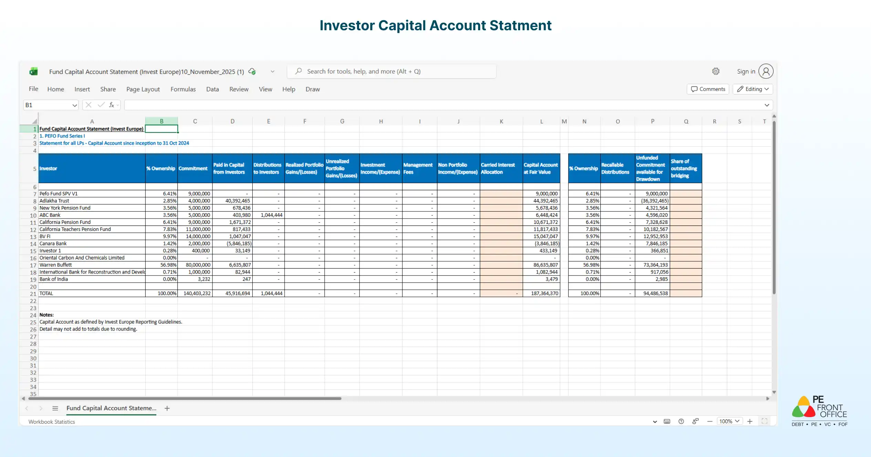
Task: Open the all sheets list icon
Action: pos(55,408)
